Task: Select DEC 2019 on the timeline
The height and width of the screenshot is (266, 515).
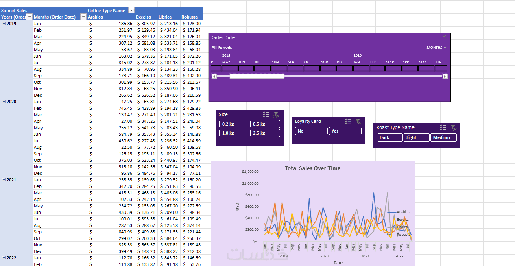Action: (344, 68)
